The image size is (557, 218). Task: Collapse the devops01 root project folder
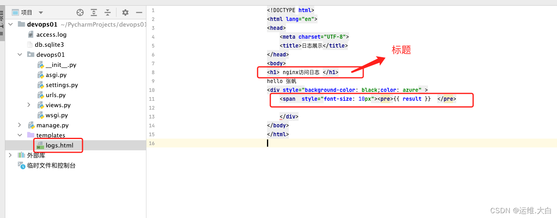[x=11, y=25]
